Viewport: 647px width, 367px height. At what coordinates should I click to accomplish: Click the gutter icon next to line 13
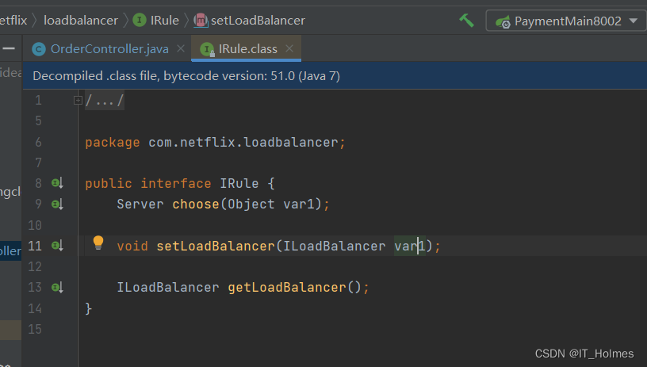(57, 287)
